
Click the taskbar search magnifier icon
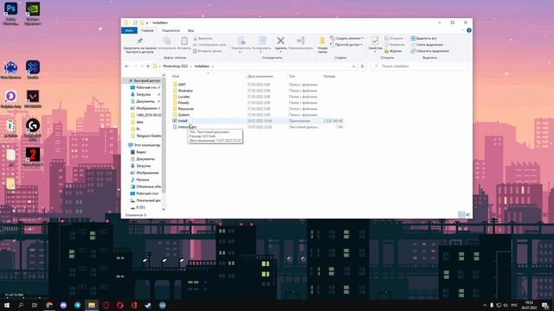click(x=21, y=305)
